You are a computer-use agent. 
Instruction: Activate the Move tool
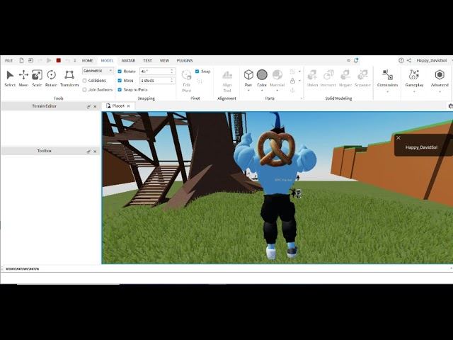23,78
